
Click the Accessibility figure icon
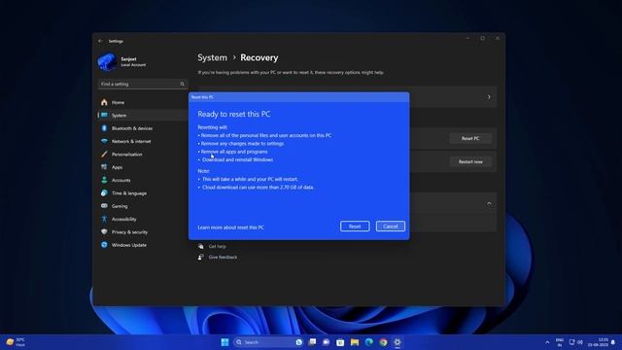(104, 219)
